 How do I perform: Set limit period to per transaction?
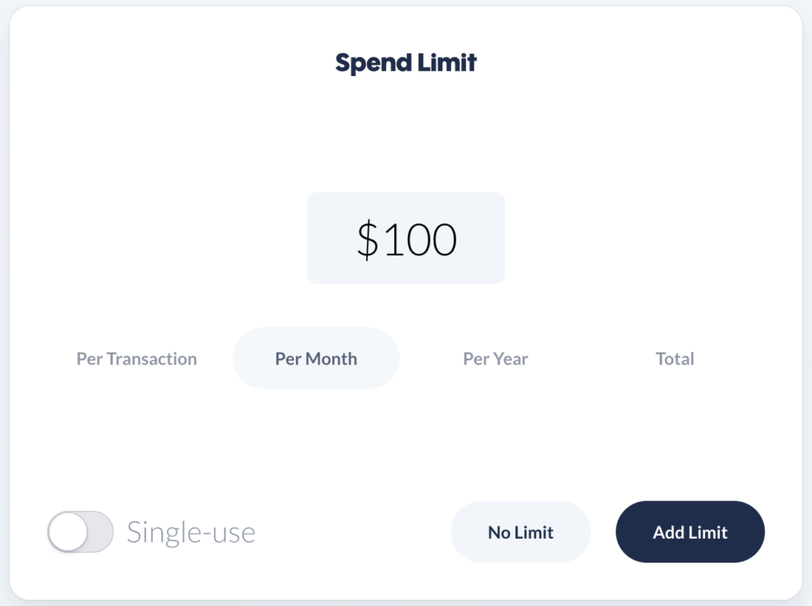tap(136, 359)
